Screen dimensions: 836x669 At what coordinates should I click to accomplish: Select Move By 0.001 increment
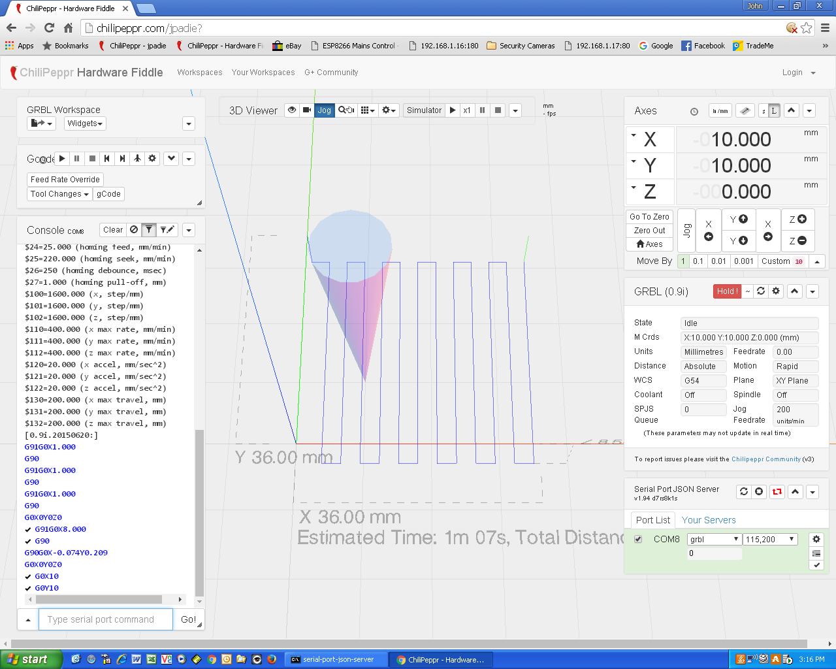pyautogui.click(x=743, y=261)
